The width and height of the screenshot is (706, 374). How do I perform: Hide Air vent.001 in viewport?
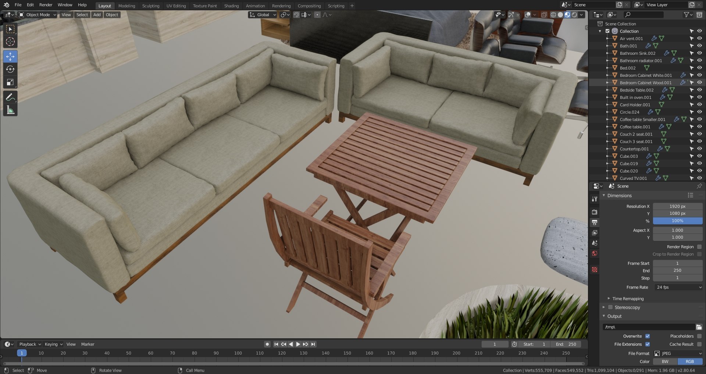click(x=699, y=38)
